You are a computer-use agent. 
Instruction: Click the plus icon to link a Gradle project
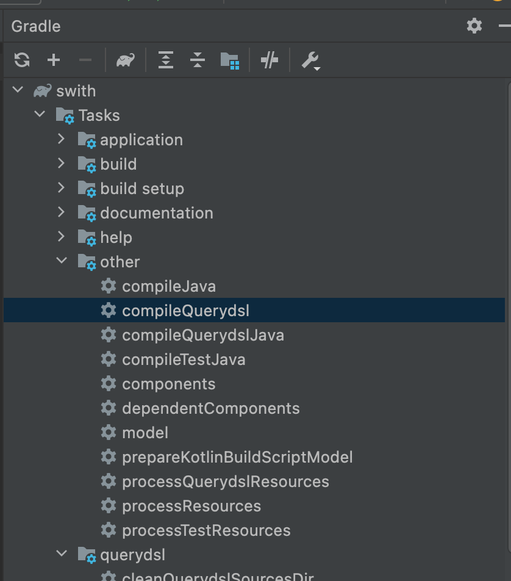coord(54,60)
